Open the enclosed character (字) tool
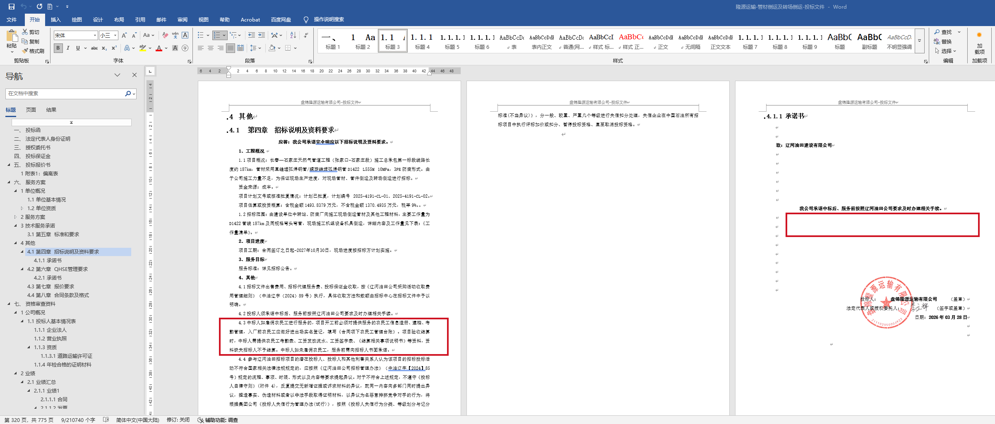The width and height of the screenshot is (995, 424). tap(185, 48)
